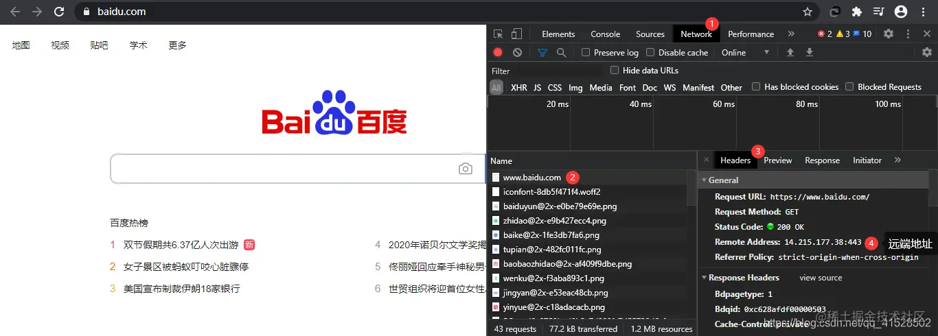
Task: Open DevTools customize three-dot menu
Action: tap(908, 34)
